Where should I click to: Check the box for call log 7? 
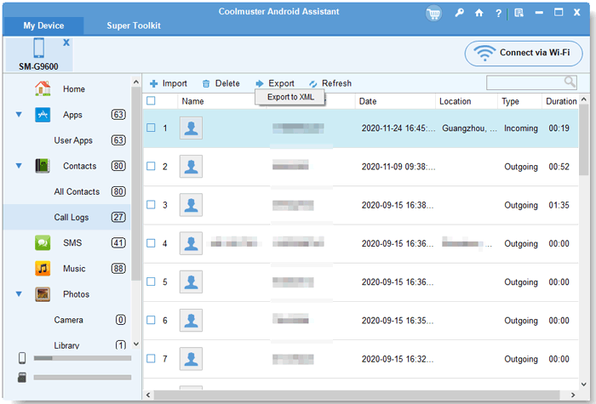point(151,358)
